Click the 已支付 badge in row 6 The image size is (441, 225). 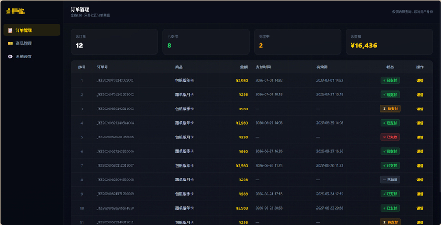(390, 151)
